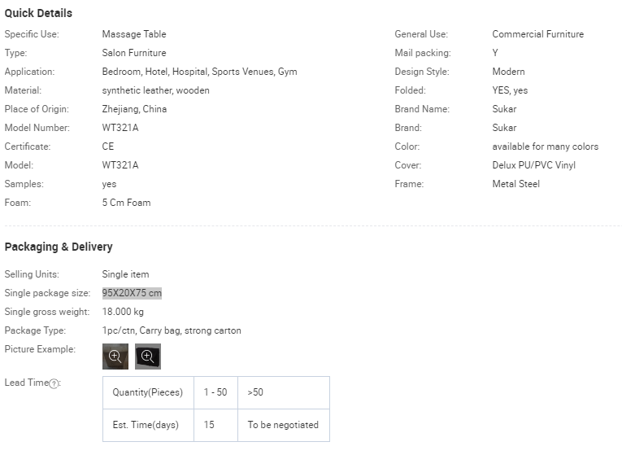Image resolution: width=622 pixels, height=455 pixels.
Task: Click the WT321A Model Number value
Action: 120,128
